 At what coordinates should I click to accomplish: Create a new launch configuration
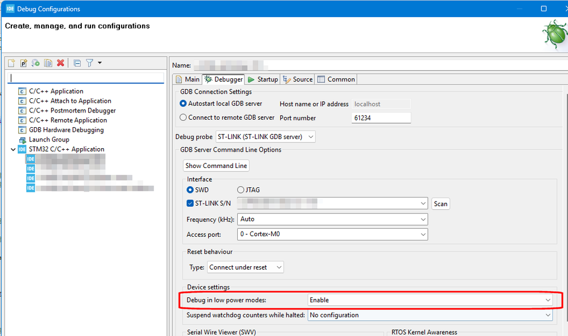pos(11,63)
